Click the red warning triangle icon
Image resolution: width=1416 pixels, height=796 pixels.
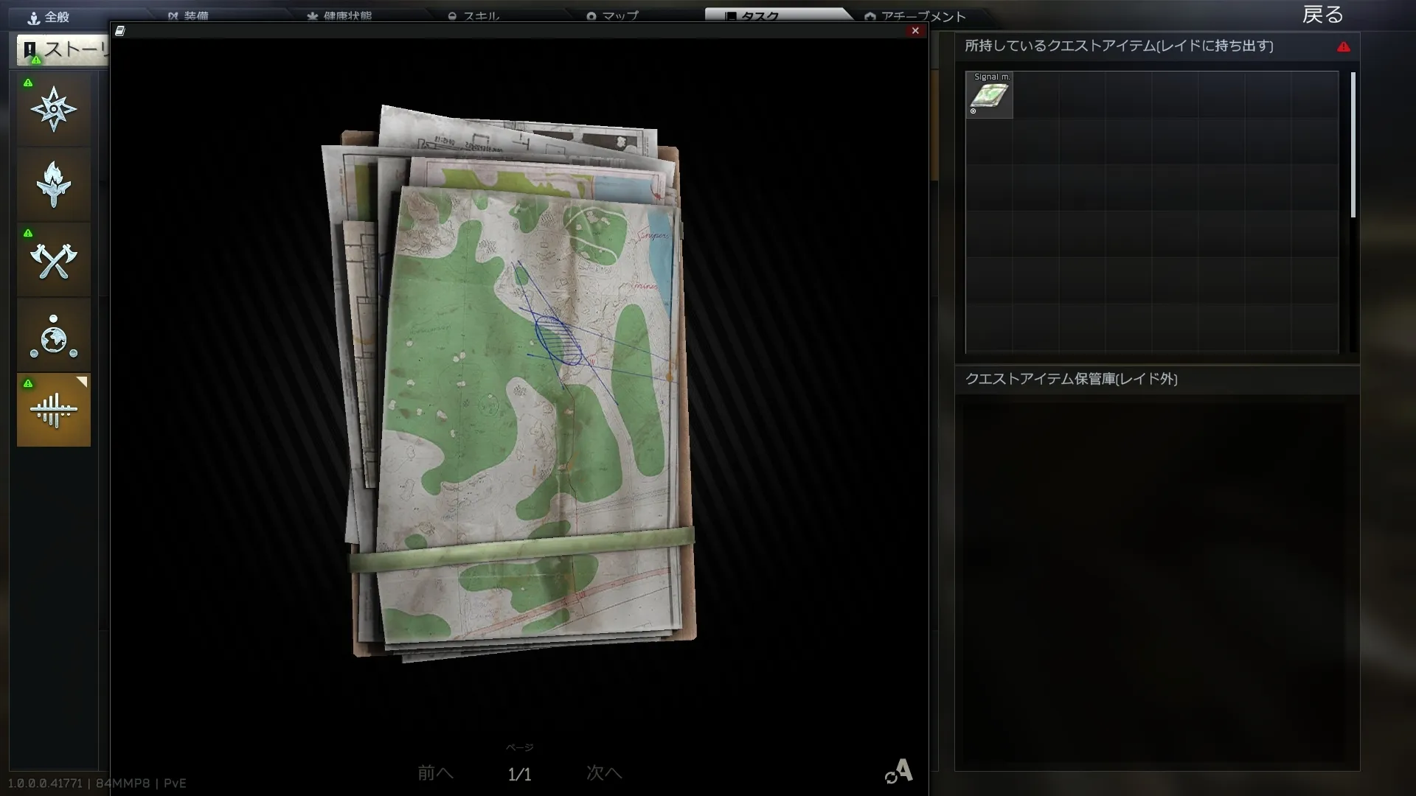[1344, 46]
